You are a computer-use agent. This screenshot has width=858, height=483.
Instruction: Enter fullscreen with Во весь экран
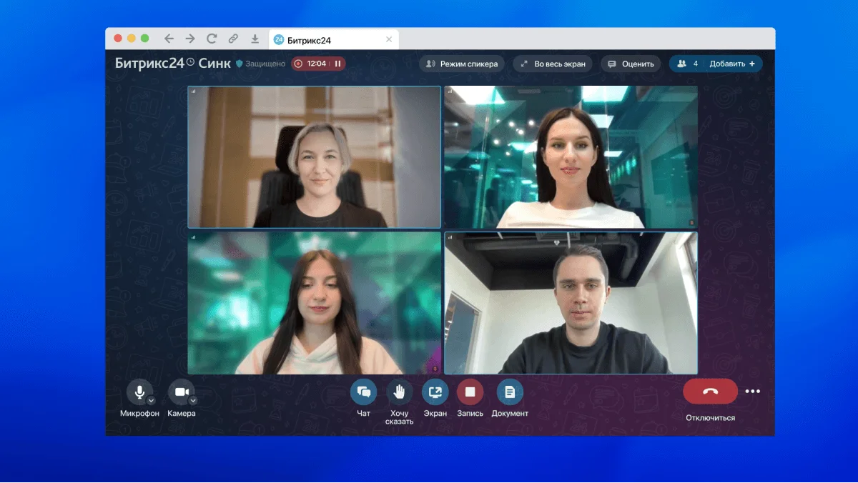coord(553,64)
